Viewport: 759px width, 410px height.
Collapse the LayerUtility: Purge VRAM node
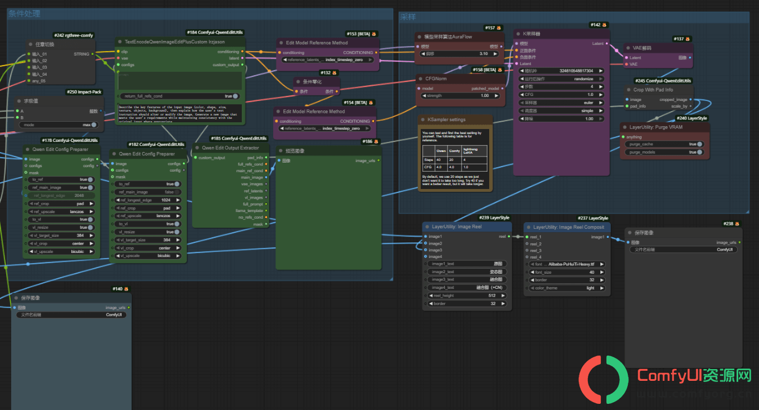click(624, 127)
